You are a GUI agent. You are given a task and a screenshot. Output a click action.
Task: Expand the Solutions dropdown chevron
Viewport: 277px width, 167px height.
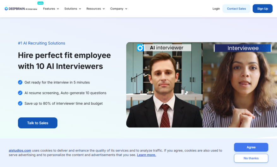point(80,9)
